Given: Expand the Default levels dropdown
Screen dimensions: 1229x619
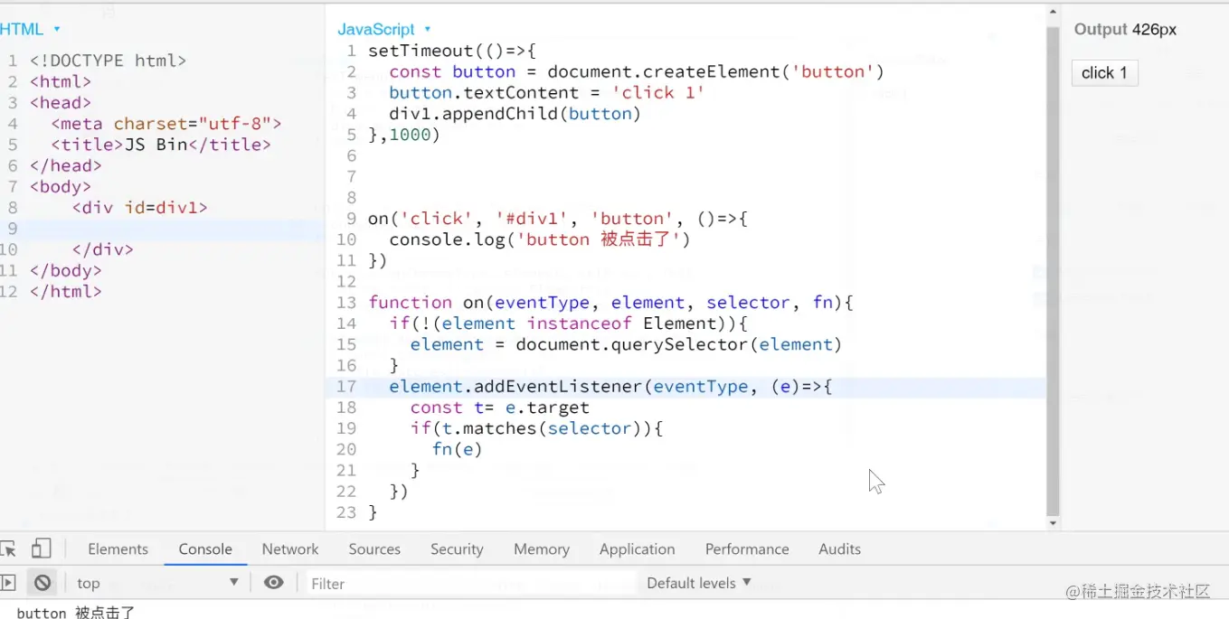Looking at the screenshot, I should (699, 583).
